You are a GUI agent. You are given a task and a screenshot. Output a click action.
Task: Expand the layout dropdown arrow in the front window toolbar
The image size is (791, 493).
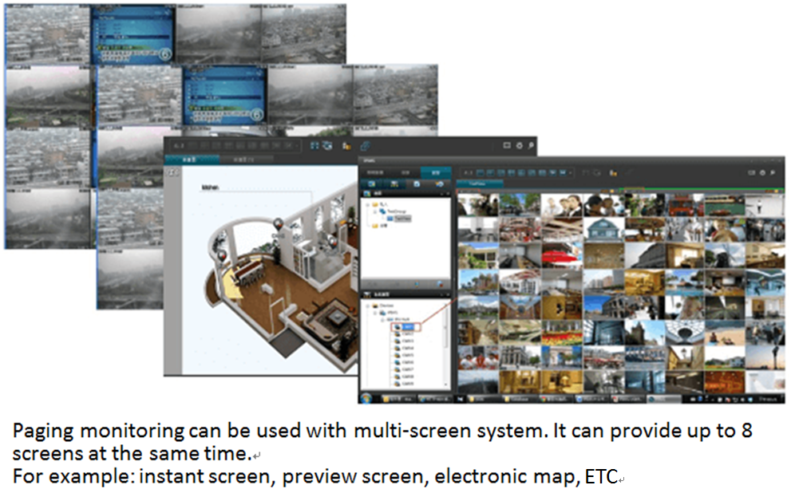point(571,173)
